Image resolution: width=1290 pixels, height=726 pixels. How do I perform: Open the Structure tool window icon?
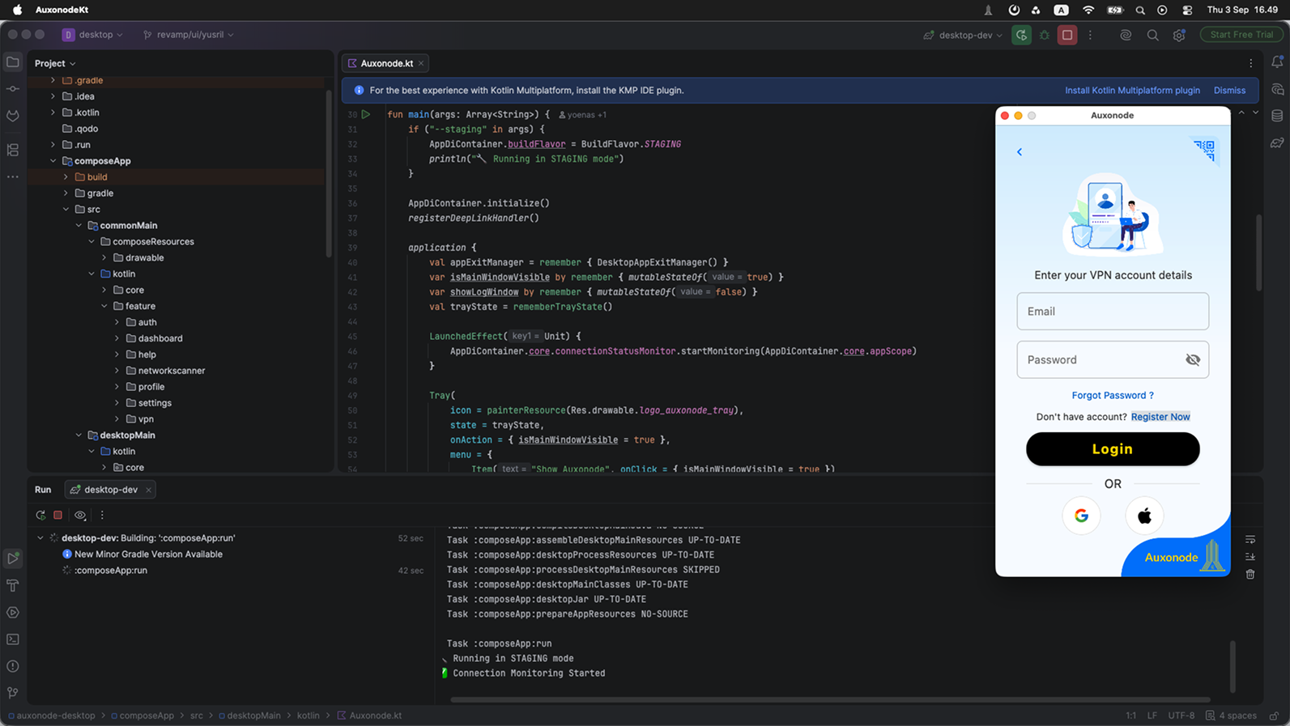13,150
